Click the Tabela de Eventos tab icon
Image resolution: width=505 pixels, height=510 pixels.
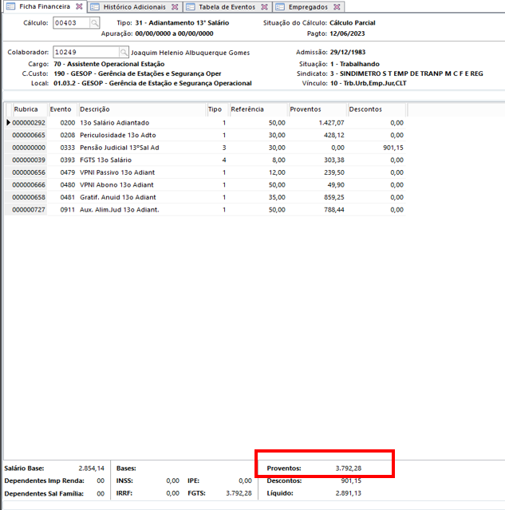[190, 7]
